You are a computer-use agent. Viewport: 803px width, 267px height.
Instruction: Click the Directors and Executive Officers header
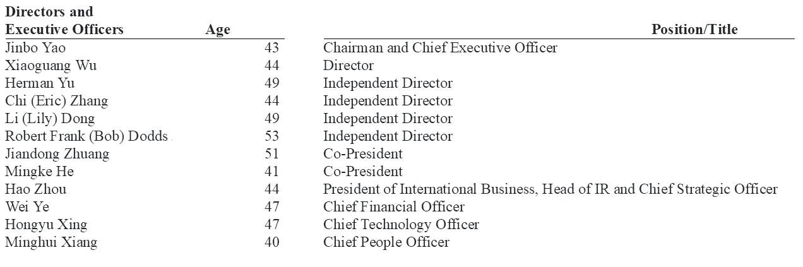(x=64, y=21)
